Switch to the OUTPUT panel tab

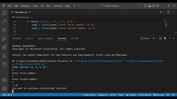point(30,38)
